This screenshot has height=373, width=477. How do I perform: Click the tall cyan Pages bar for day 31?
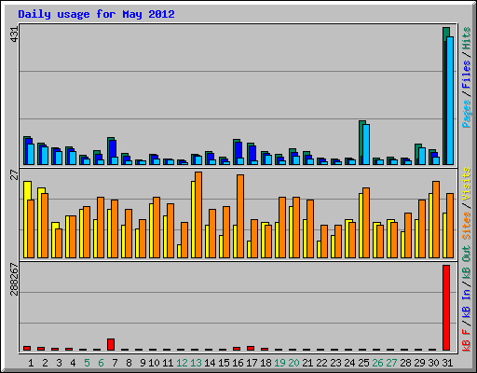tap(450, 101)
